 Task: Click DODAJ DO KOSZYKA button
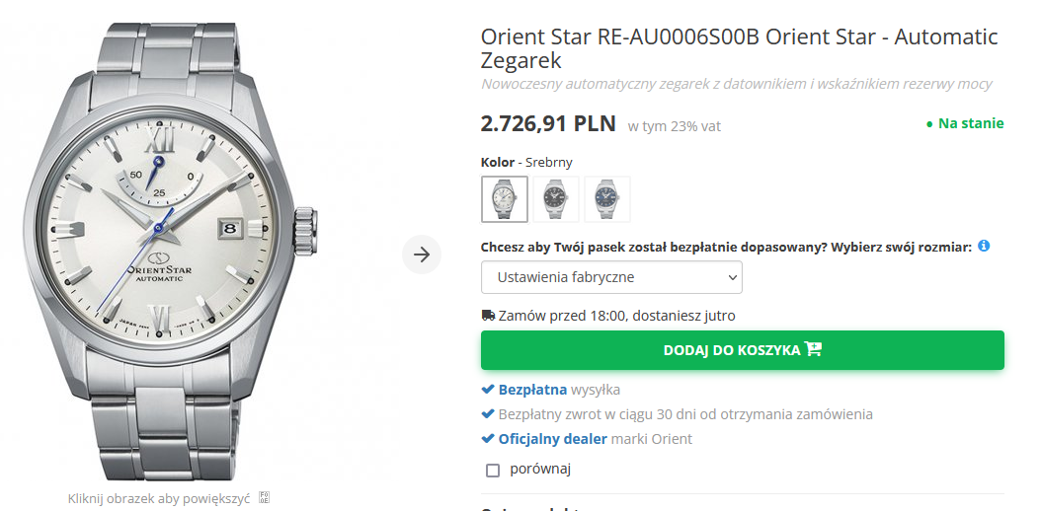[742, 350]
